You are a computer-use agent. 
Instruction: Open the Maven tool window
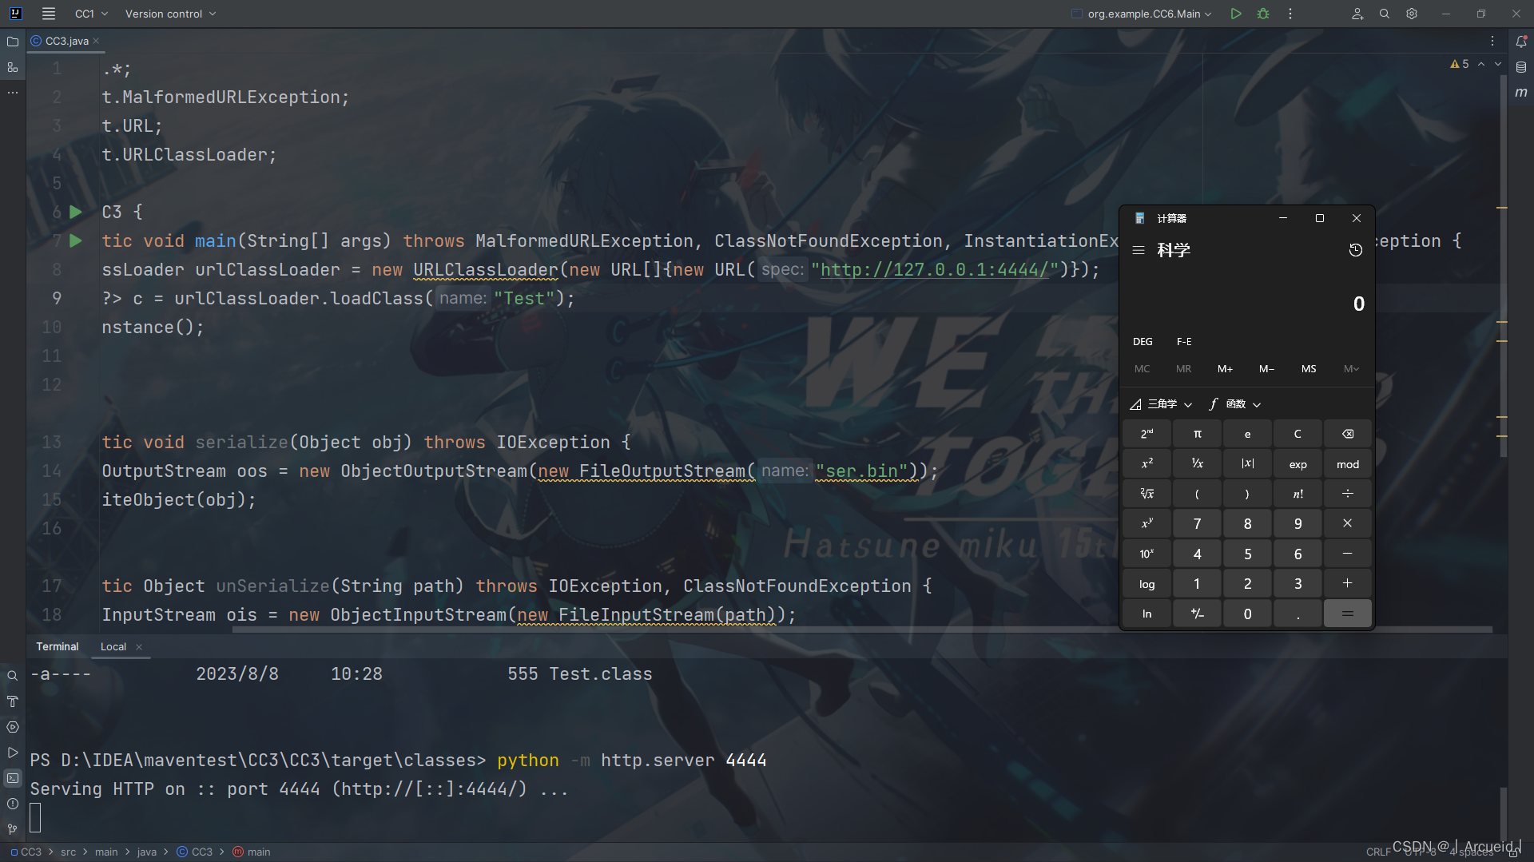(x=1521, y=93)
